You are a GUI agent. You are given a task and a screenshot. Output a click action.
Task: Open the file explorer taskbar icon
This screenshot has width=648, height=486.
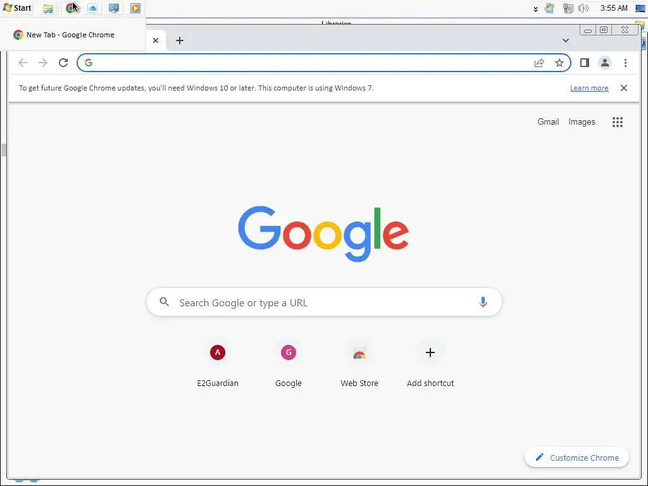click(x=48, y=8)
